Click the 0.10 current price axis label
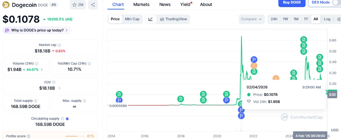341x139 pixels. coord(332,94)
